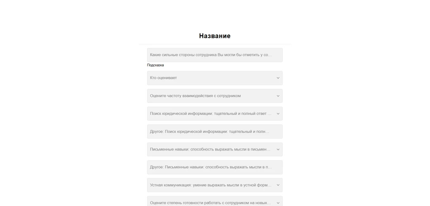
Task: Click into 'Другое: Поиск юридической информации' field
Action: click(215, 132)
